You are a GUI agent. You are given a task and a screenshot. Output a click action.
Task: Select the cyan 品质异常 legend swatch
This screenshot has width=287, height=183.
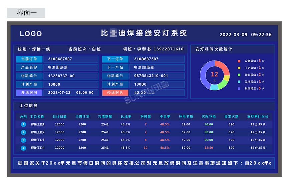239,82
